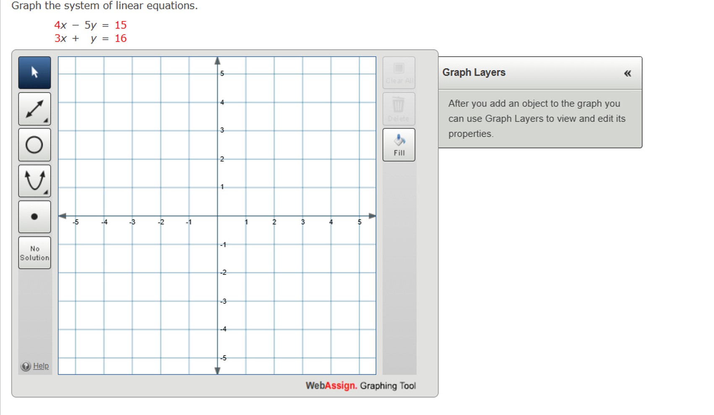The height and width of the screenshot is (415, 714).
Task: Click the Graph Layers panel header
Action: coord(473,72)
